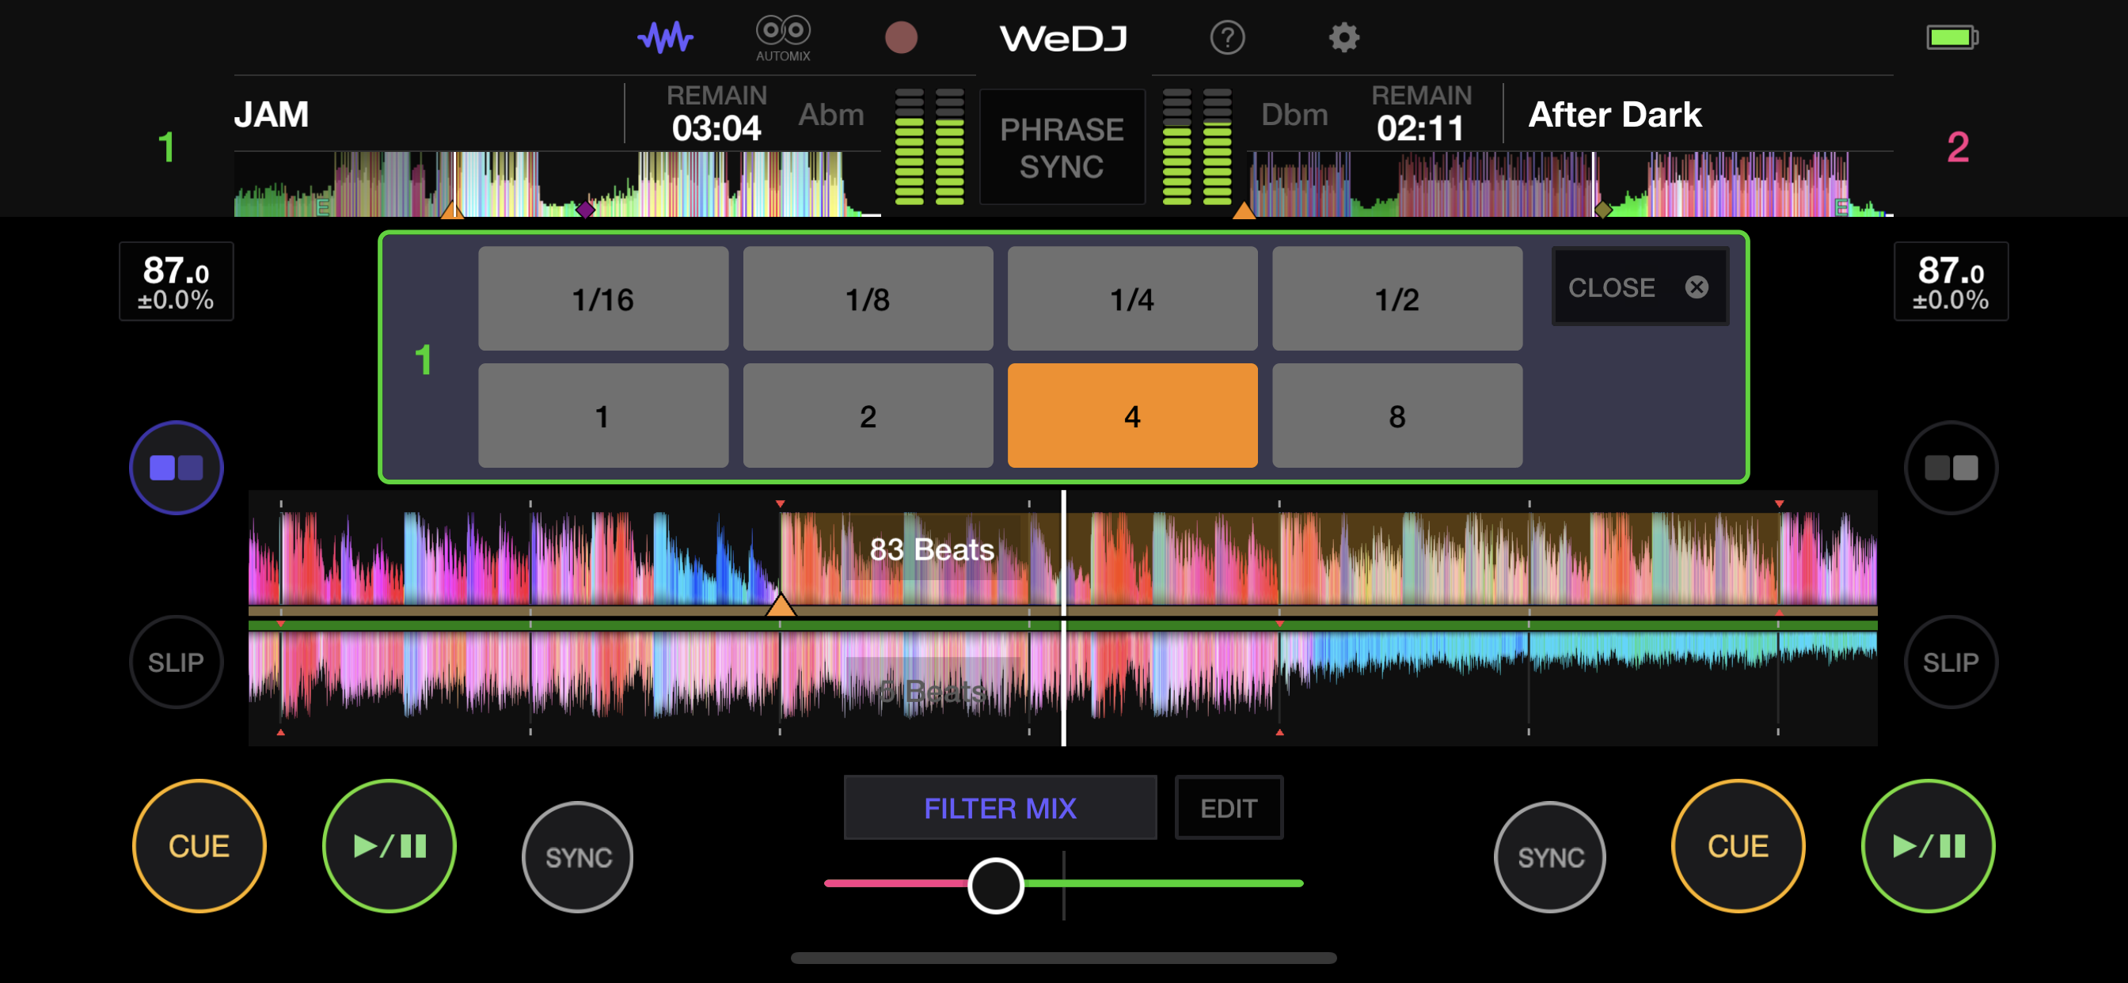Select the 1/16 beat loop
The height and width of the screenshot is (983, 2128).
pos(603,298)
